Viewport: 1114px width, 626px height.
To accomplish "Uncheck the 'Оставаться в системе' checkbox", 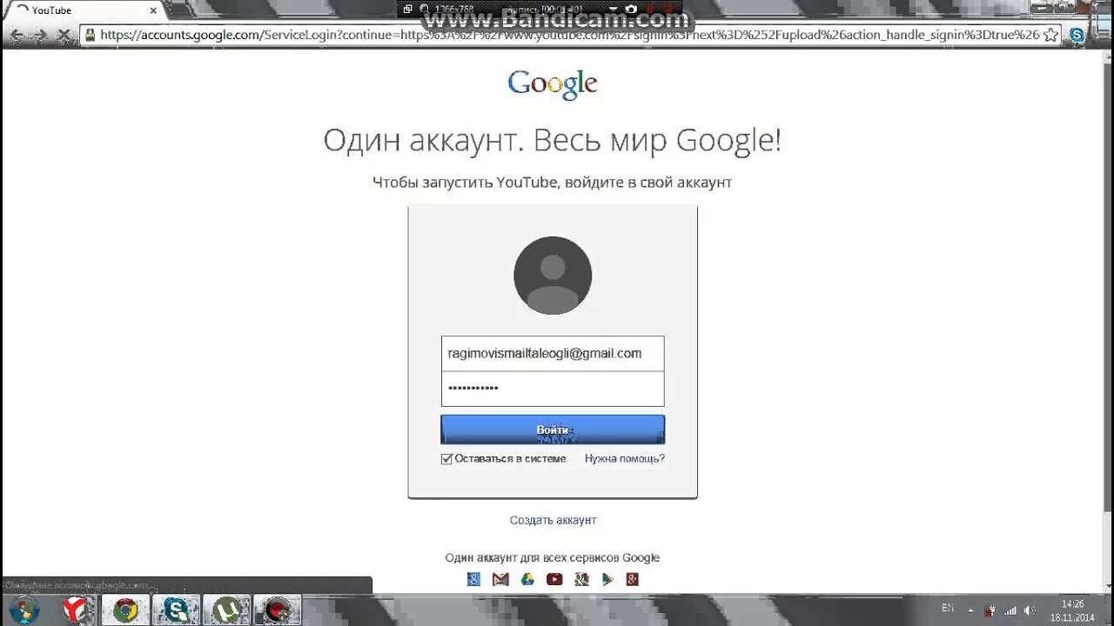I will click(x=446, y=459).
